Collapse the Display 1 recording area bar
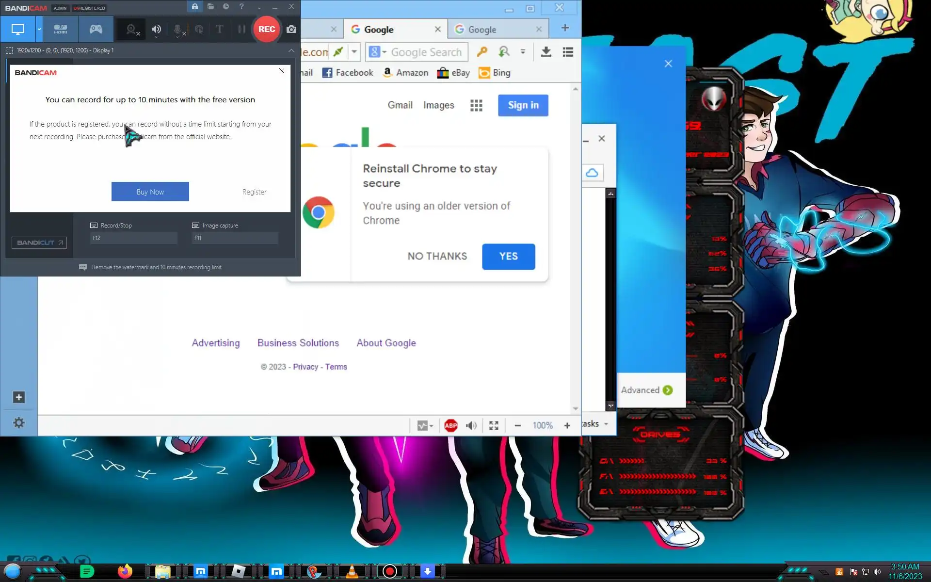 pos(291,50)
